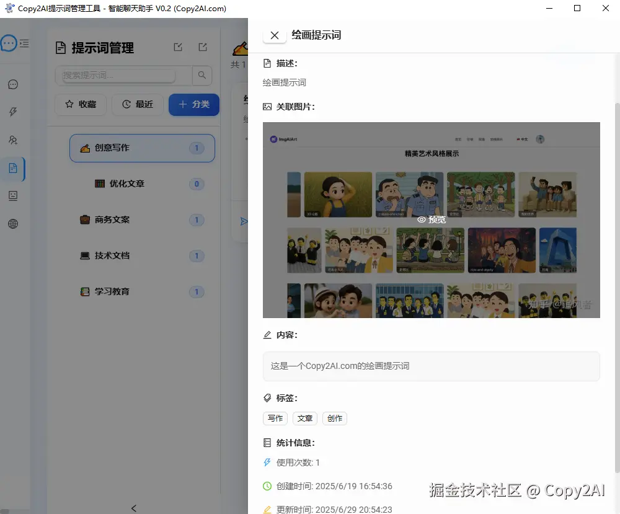Screen dimensions: 620x514
Task: Click the 学习教育 books icon
Action: click(x=85, y=292)
